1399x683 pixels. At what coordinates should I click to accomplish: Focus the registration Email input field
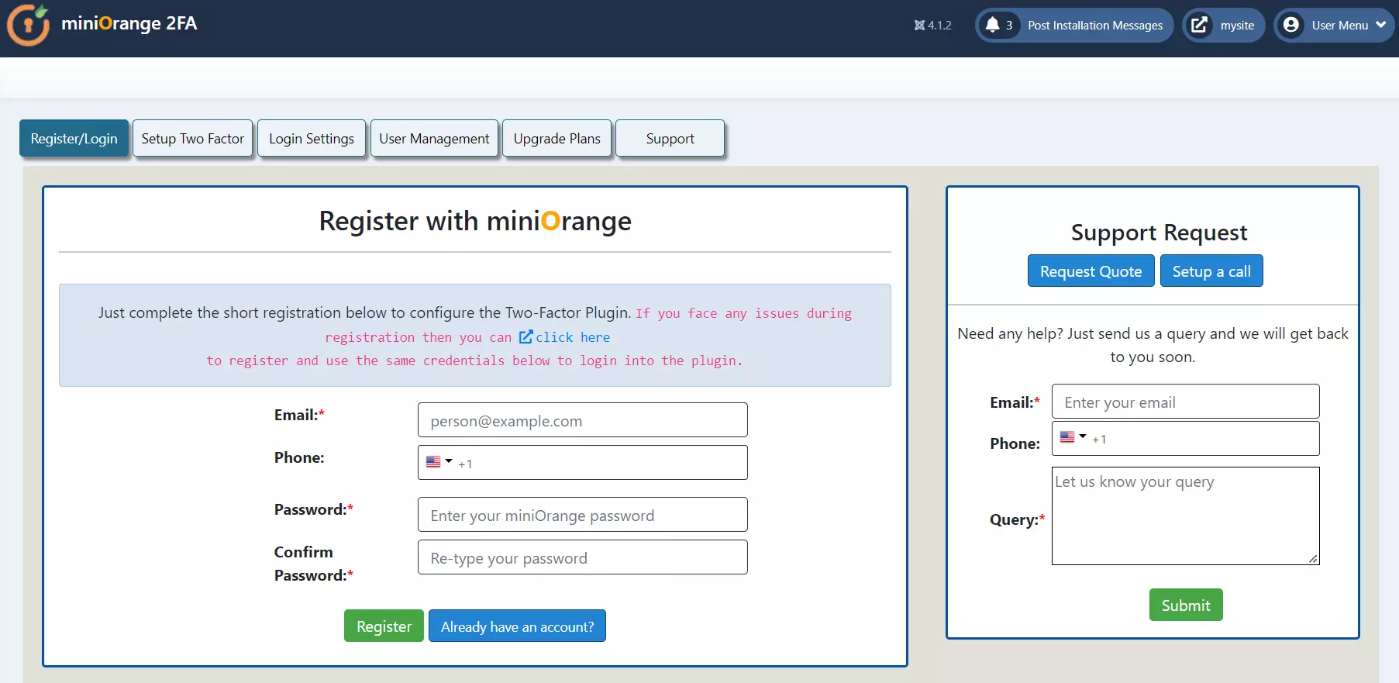[583, 420]
